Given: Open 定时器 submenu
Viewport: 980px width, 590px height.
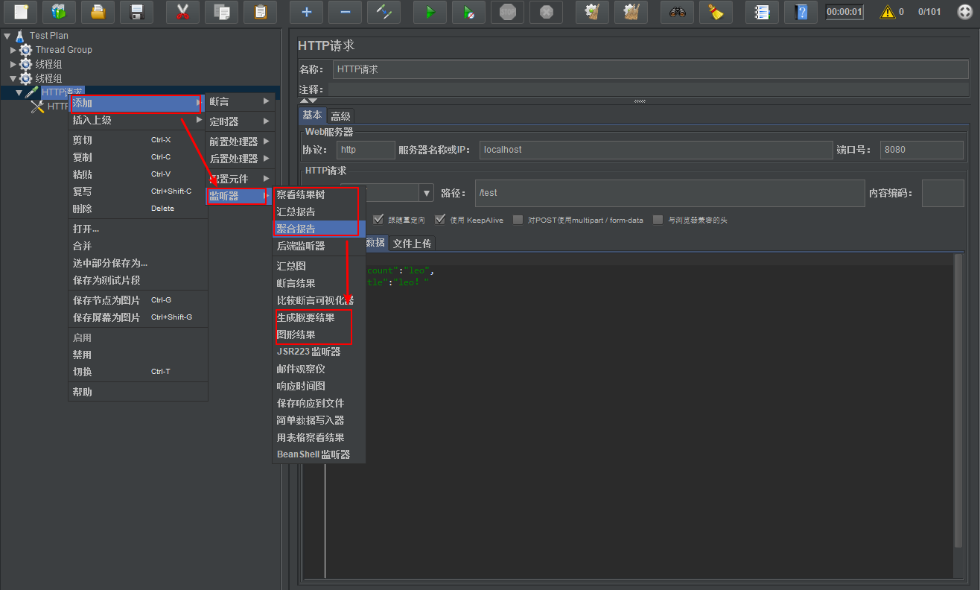Looking at the screenshot, I should point(240,121).
